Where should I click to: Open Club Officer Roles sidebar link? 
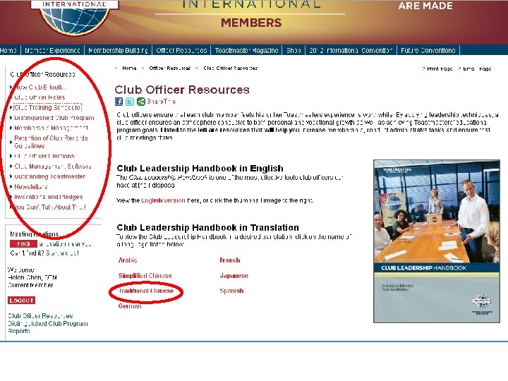point(40,97)
